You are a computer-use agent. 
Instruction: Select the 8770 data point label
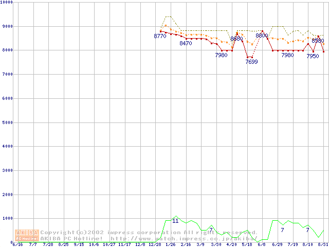[160, 37]
